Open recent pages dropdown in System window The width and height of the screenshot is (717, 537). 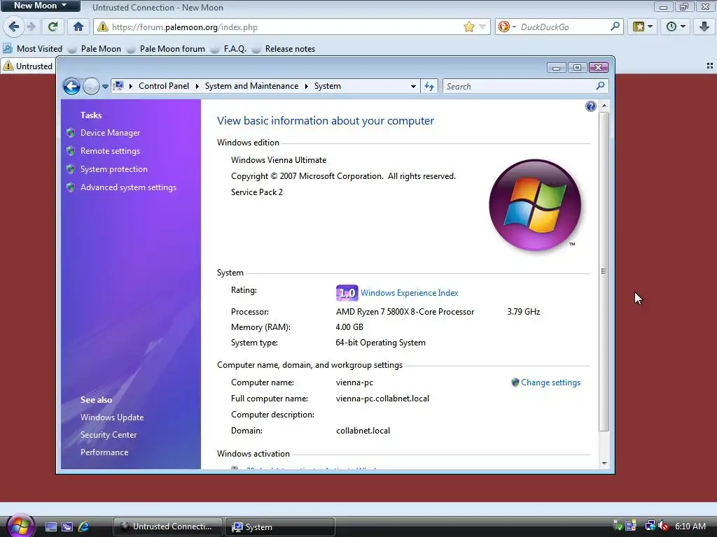click(105, 86)
